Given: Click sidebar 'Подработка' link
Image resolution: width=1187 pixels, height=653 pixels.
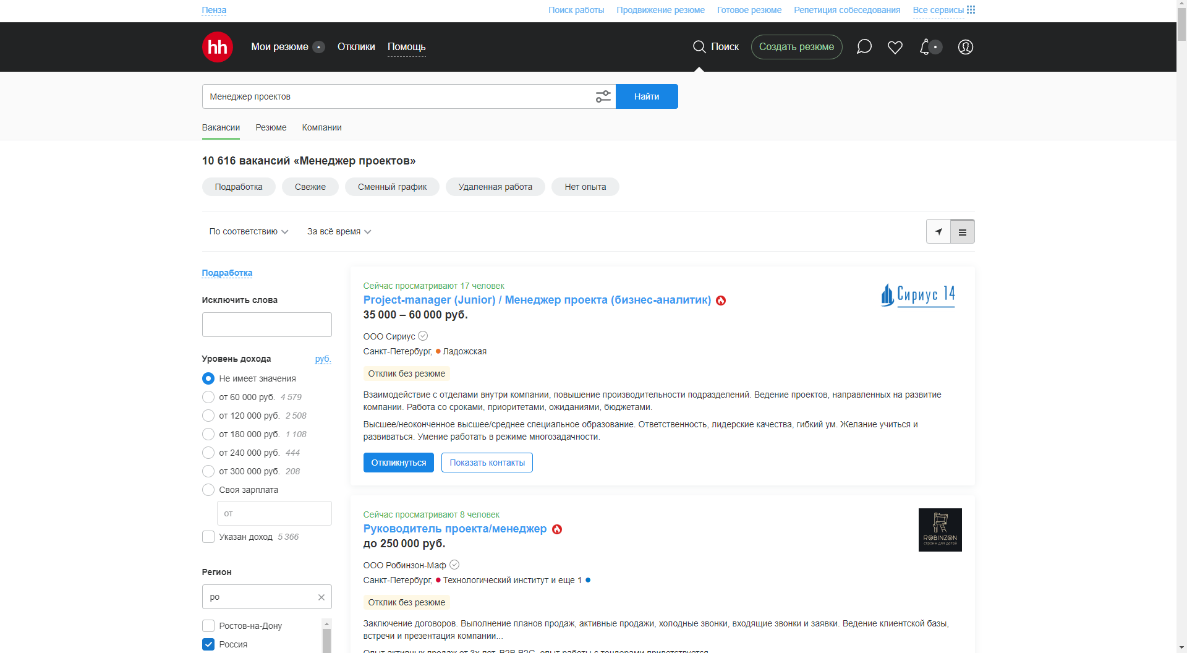Looking at the screenshot, I should coord(227,273).
